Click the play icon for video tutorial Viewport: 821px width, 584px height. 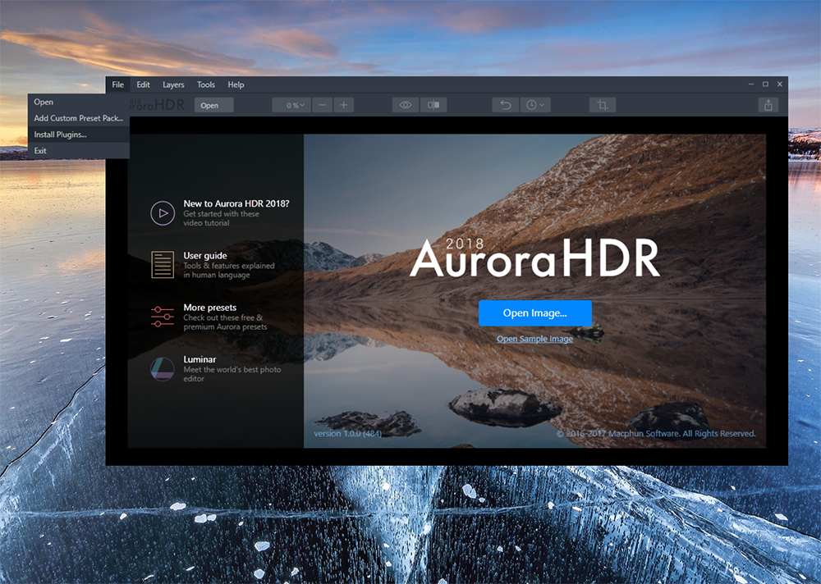tap(163, 213)
